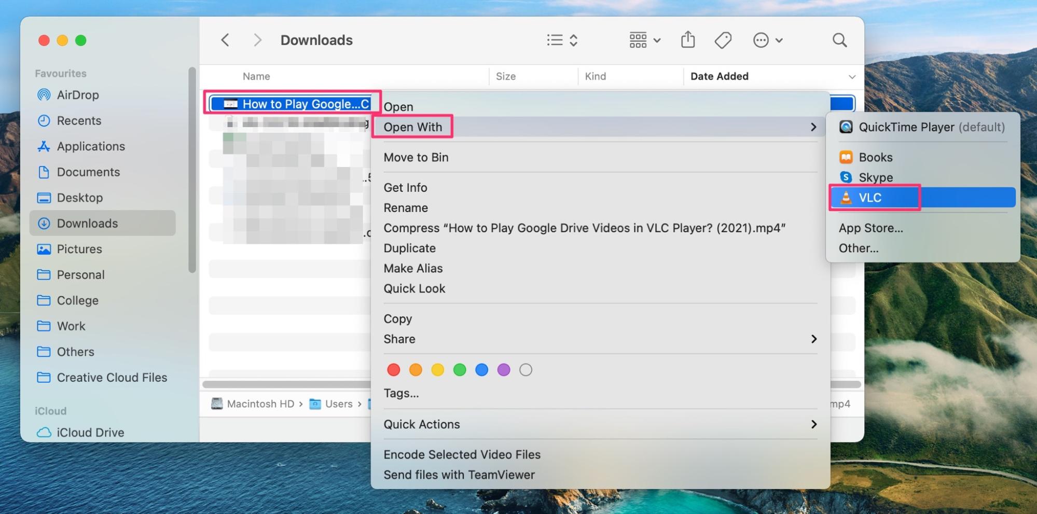
Task: Click the empty no-color tag circle
Action: click(526, 370)
